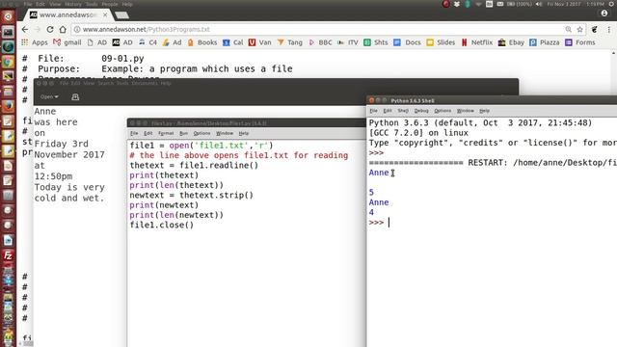Viewport: 617px width, 347px height.
Task: Click the zoom magnifier icon in address bar
Action: click(x=568, y=30)
